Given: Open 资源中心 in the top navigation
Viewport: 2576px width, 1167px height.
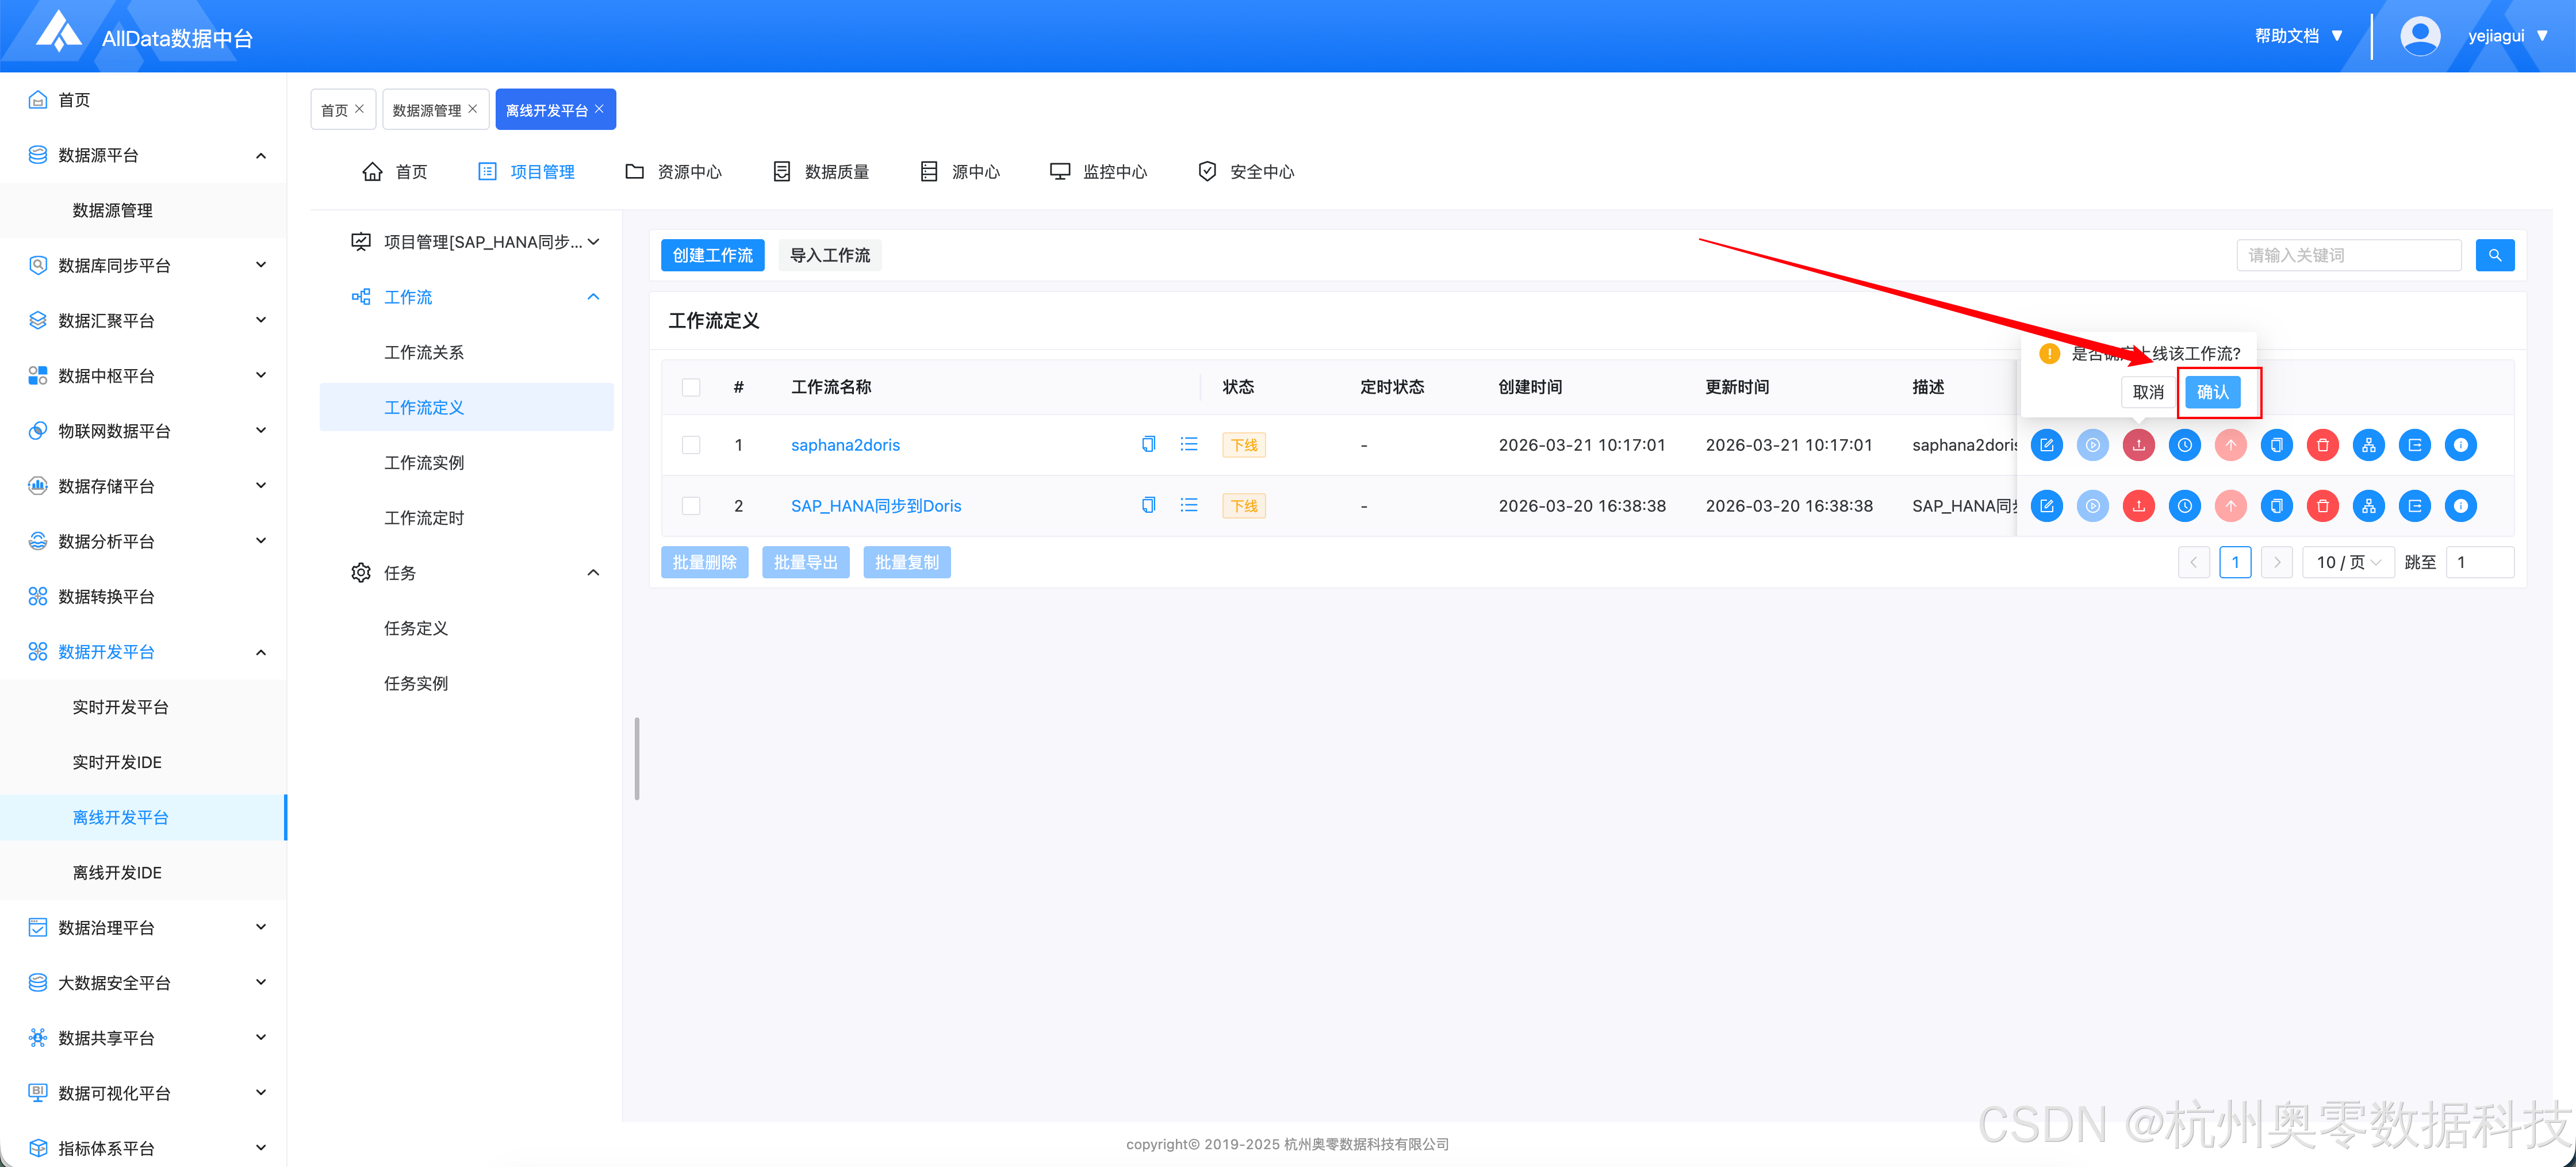Looking at the screenshot, I should pos(674,172).
